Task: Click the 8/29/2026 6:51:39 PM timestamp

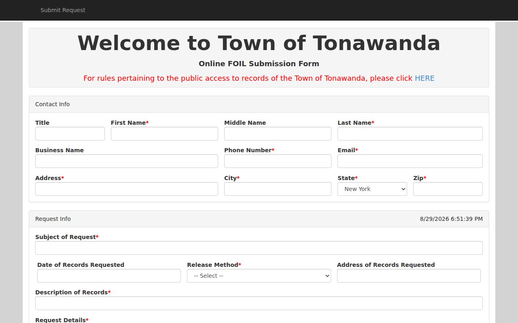Action: pyautogui.click(x=451, y=219)
